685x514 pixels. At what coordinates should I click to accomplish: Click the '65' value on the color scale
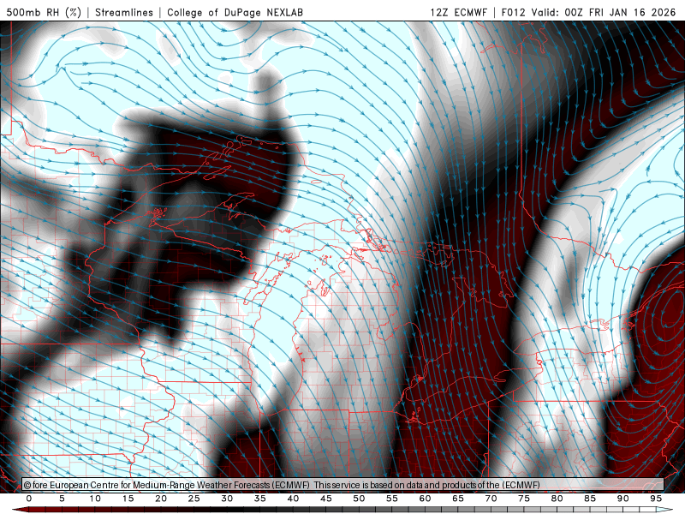pos(458,499)
